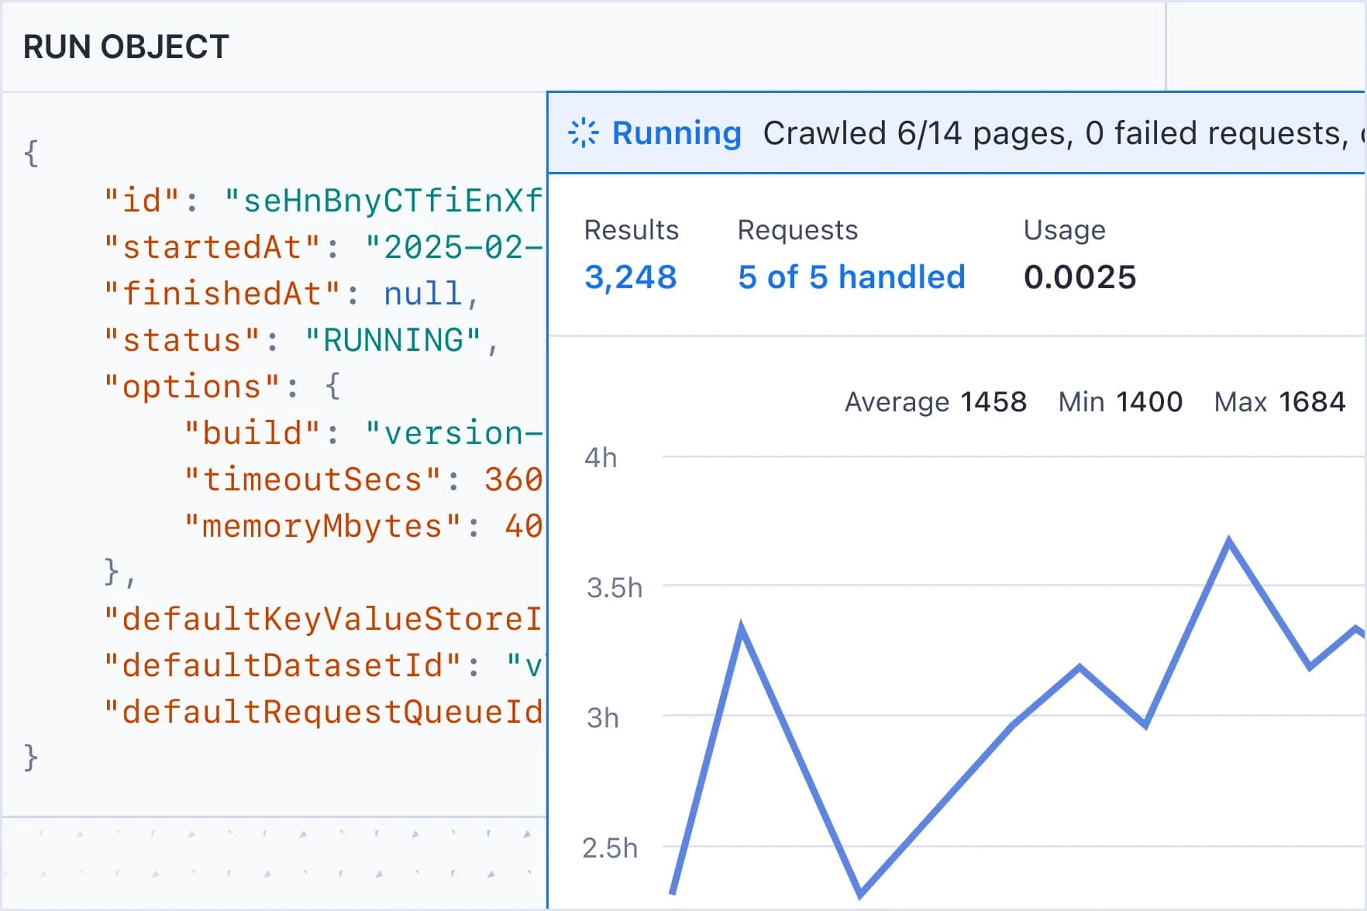The height and width of the screenshot is (911, 1367).
Task: Click the highest peak on the line chart
Action: [1229, 541]
